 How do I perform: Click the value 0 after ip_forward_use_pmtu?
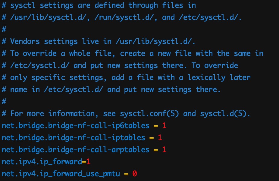[135, 173]
